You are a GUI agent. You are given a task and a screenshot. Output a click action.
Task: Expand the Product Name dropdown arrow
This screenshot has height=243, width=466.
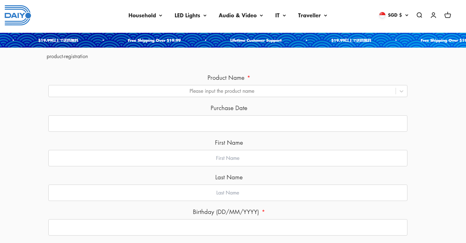[402, 91]
